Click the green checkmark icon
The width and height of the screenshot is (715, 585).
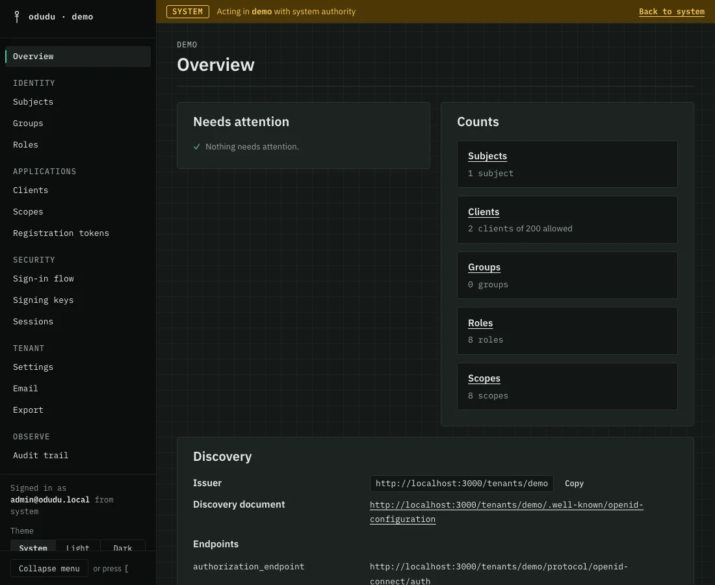[196, 147]
